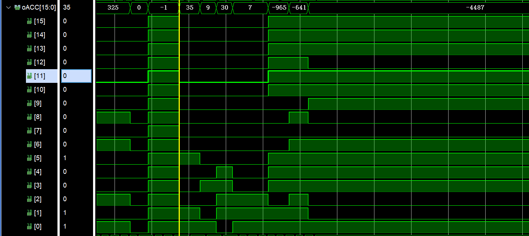
Task: Click the yellow cursor line in waveform
Action: click(179, 111)
